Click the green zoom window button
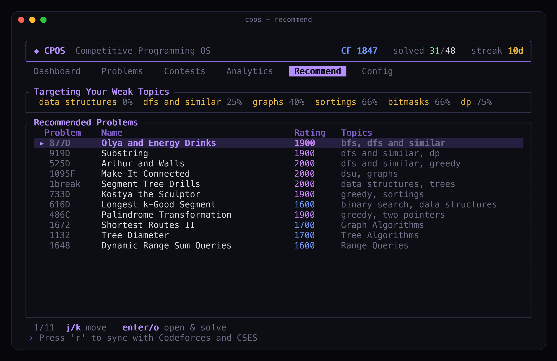This screenshot has width=557, height=361. tap(43, 20)
